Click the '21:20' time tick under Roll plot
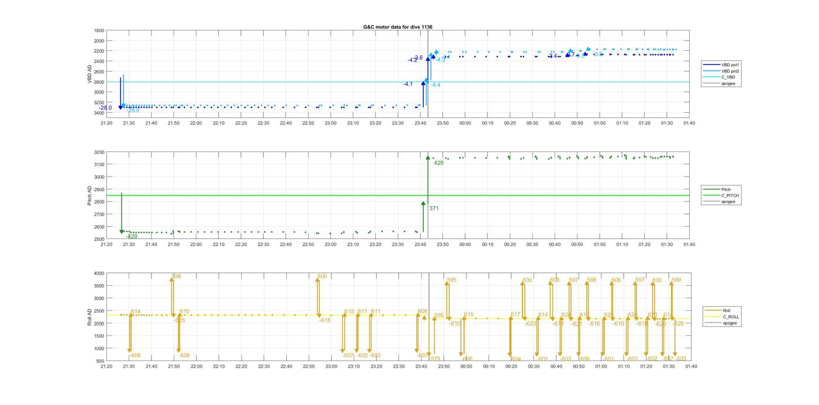This screenshot has width=819, height=405. pyautogui.click(x=106, y=366)
